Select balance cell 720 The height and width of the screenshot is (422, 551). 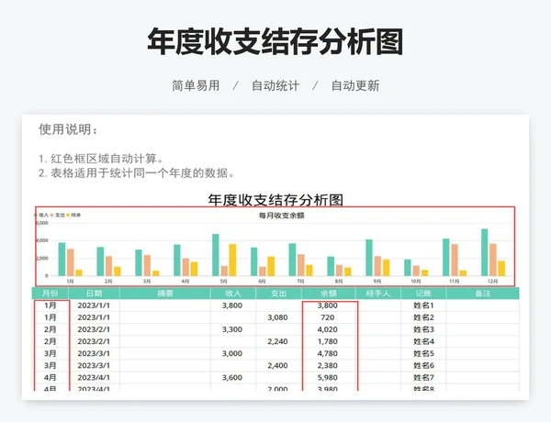pos(328,317)
